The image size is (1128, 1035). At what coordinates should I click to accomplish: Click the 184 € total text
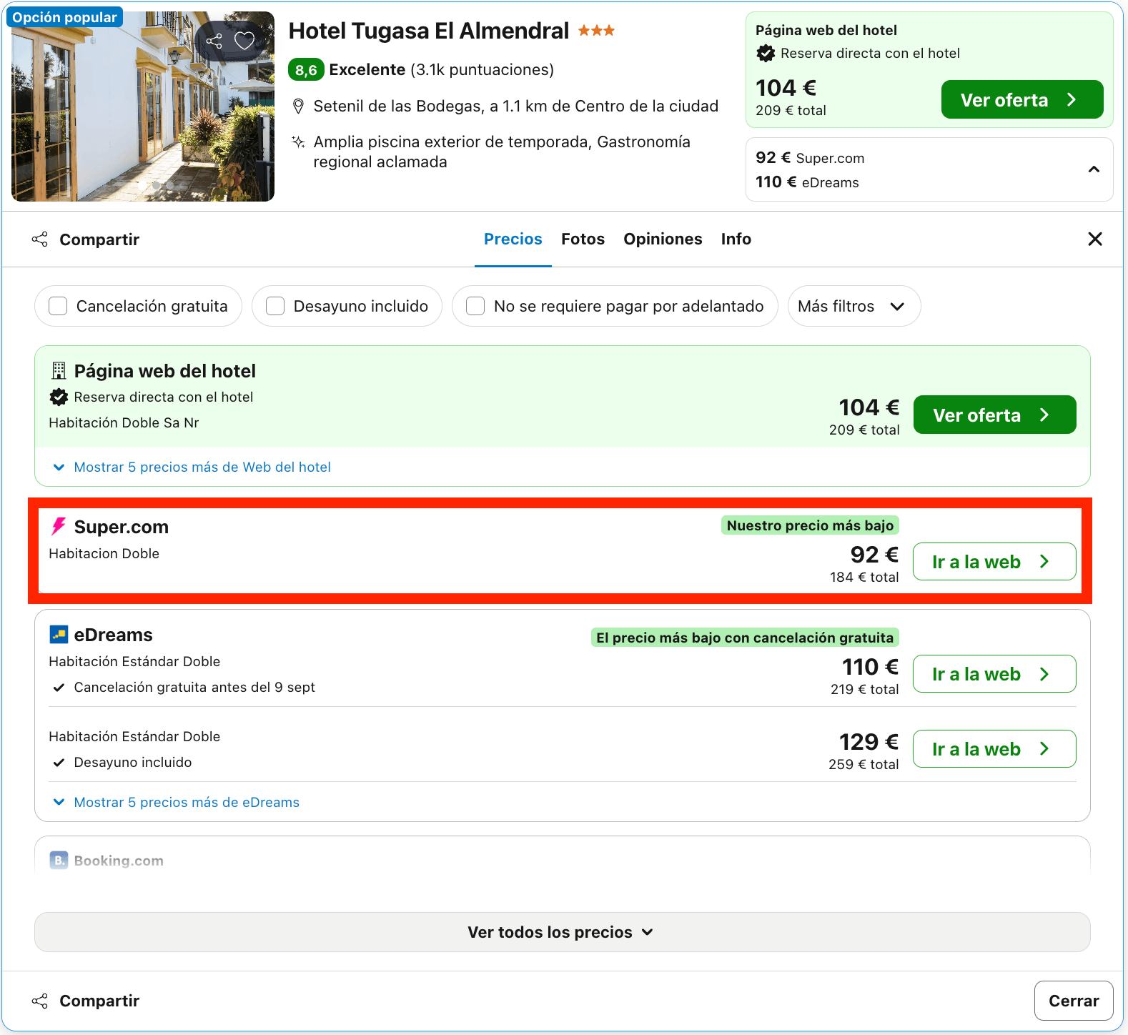(864, 577)
